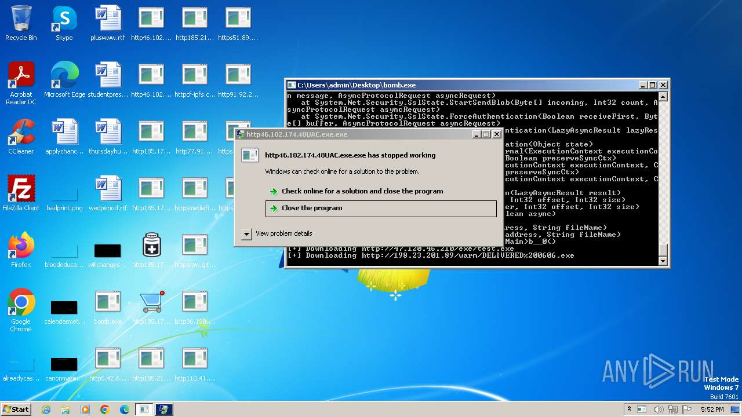Open the Start menu

tap(16, 409)
